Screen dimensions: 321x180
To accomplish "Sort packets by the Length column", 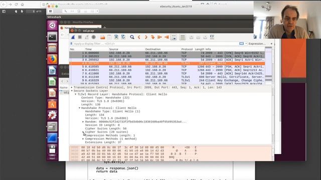I will [x=200, y=49].
